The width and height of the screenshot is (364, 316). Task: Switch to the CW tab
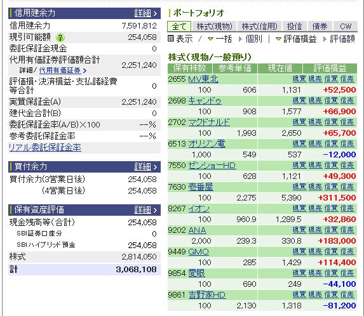point(346,26)
